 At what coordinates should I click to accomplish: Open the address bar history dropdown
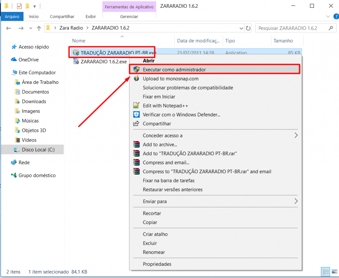[x=241, y=28]
